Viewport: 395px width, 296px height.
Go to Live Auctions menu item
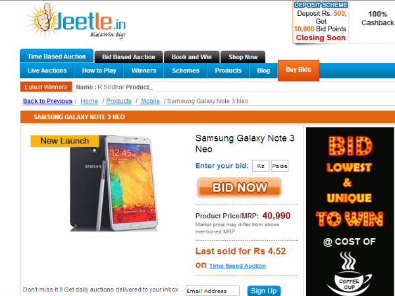coord(47,71)
